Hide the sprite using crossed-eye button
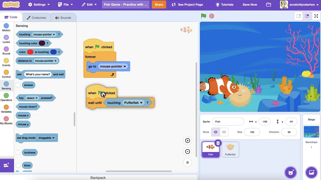This screenshot has width=321, height=180. coord(224,132)
